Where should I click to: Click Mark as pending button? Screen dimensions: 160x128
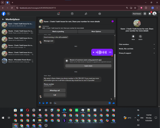[x=58, y=31]
